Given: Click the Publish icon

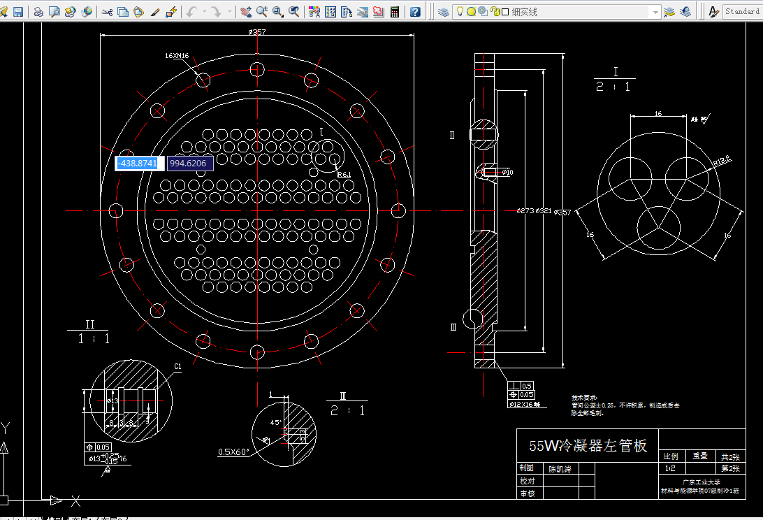Looking at the screenshot, I should pyautogui.click(x=71, y=12).
